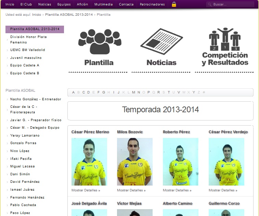259x216 pixels.
Task: Open Equipo Cadete B
Action: tap(25, 73)
